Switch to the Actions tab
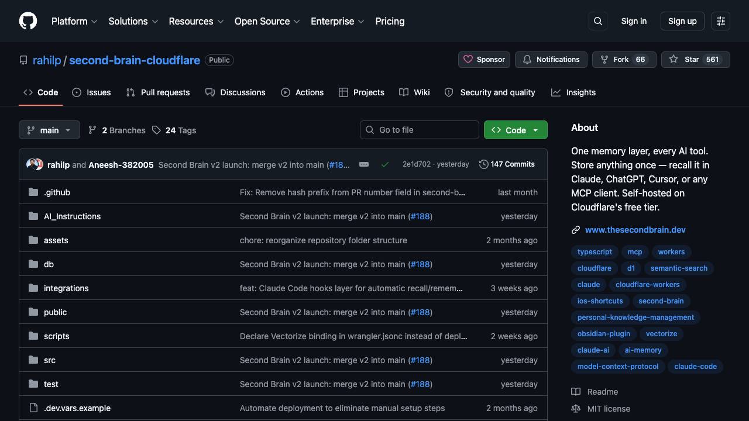Screen dimensions: 749x421 coord(302,92)
